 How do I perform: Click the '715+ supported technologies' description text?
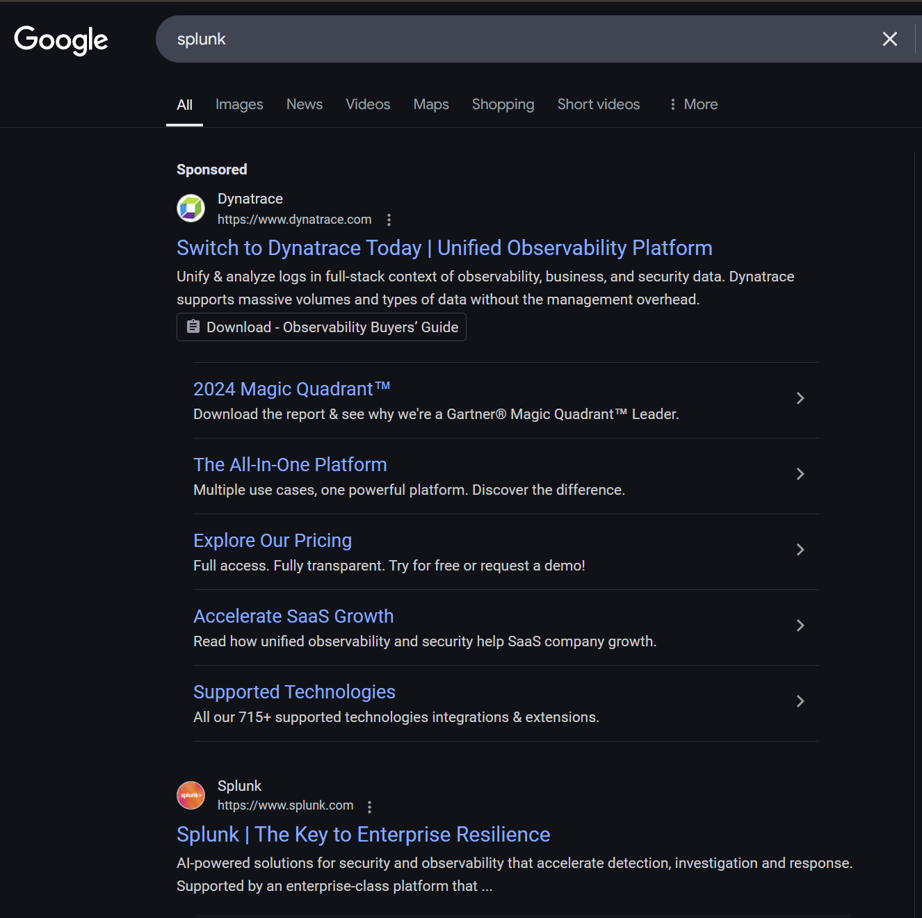396,717
